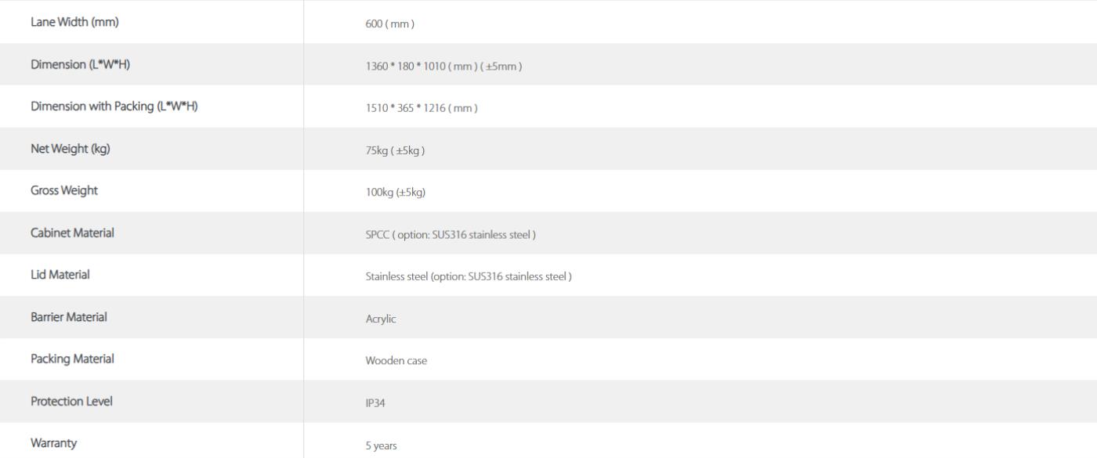Select the Wooden case value
The width and height of the screenshot is (1097, 458).
coord(396,361)
